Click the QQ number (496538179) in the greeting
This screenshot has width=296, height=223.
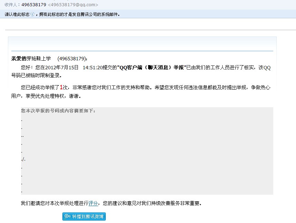point(72,59)
